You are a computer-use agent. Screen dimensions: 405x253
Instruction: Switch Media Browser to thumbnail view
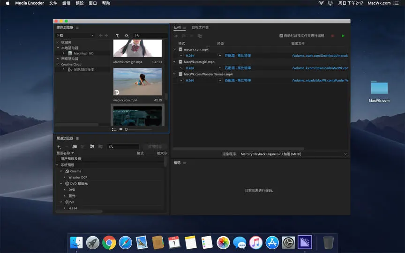coord(120,129)
